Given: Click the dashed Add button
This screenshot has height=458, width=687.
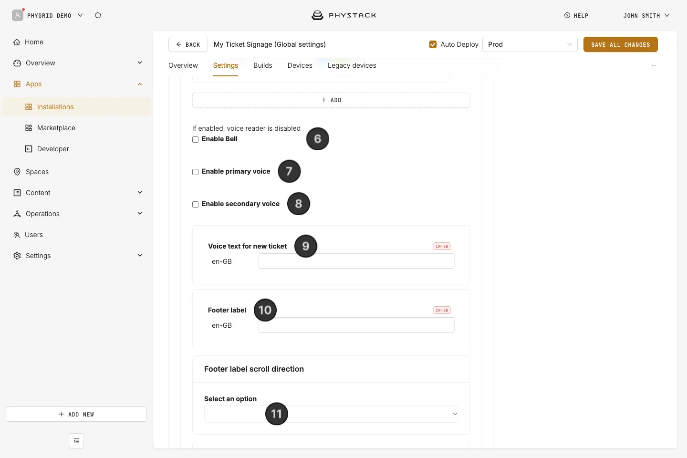Looking at the screenshot, I should pyautogui.click(x=331, y=100).
